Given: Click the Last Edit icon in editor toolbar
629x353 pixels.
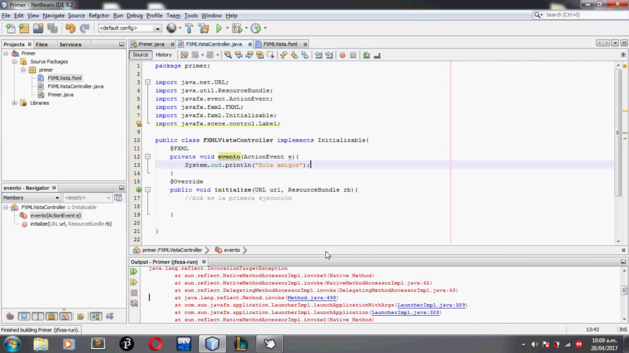Looking at the screenshot, I should (185, 55).
